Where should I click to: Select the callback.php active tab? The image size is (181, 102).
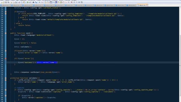pos(142,5)
